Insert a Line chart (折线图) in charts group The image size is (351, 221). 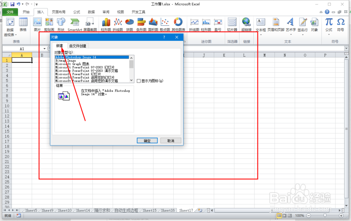click(x=118, y=25)
